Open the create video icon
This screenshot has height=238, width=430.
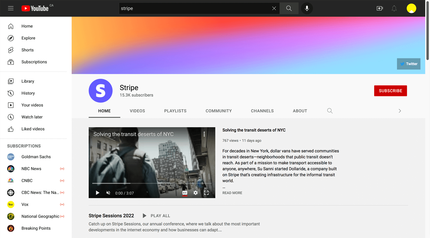pyautogui.click(x=380, y=8)
